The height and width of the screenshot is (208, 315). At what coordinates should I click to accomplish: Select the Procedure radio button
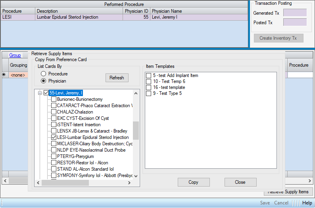point(44,74)
